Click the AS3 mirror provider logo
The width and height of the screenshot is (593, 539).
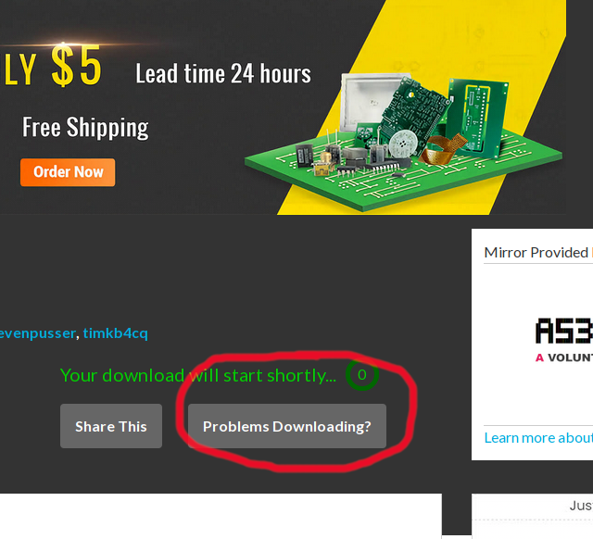[564, 331]
